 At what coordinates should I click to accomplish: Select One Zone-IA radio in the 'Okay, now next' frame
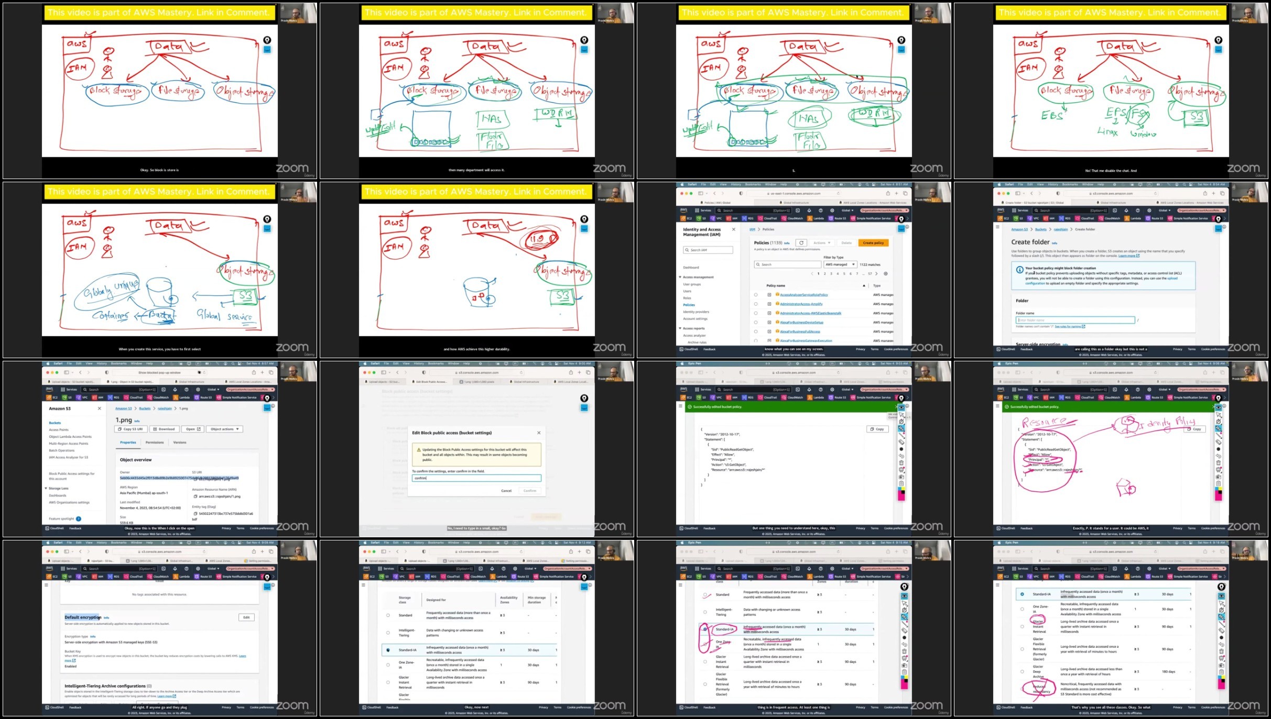tap(388, 665)
